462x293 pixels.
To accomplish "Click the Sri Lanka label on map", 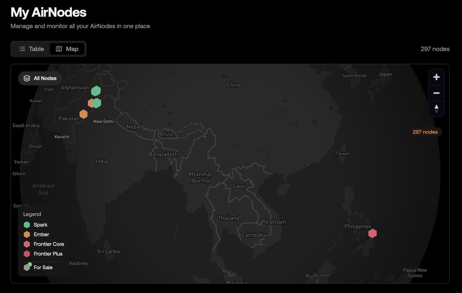I will point(108,251).
